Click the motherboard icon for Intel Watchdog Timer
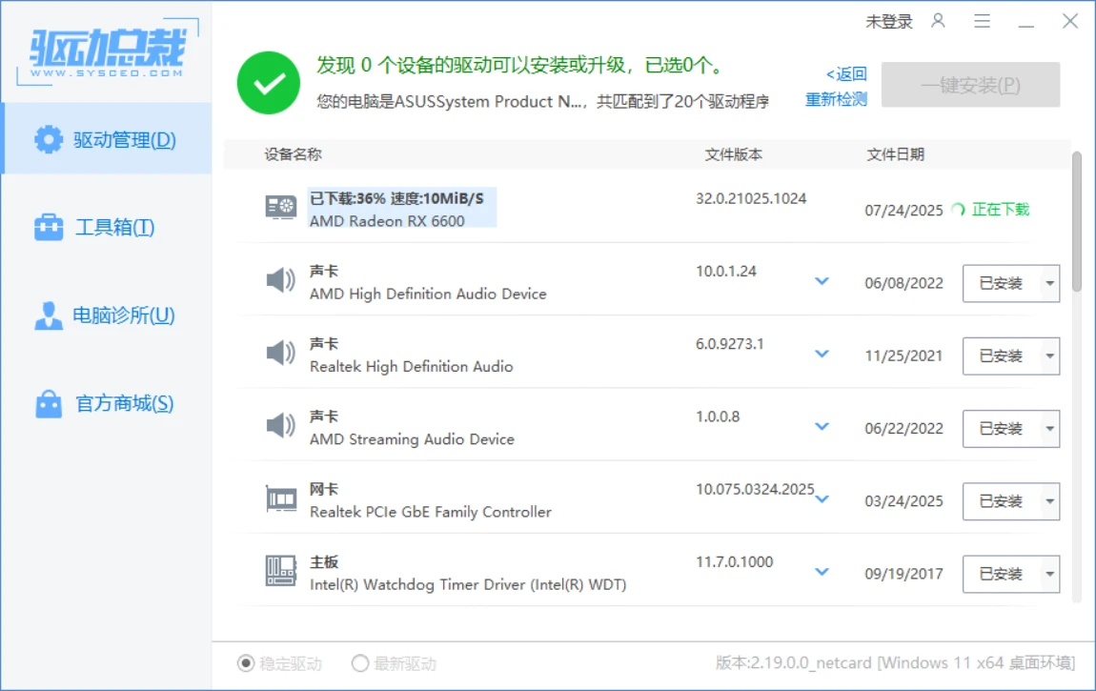1096x691 pixels. (x=280, y=572)
